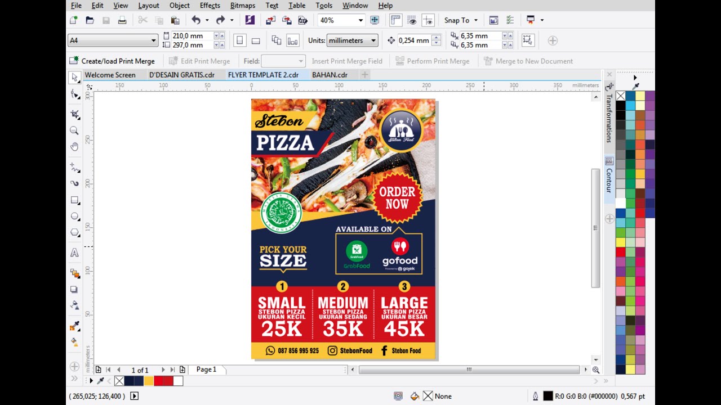Click the Print icon
This screenshot has height=405, width=721.
pos(122,20)
